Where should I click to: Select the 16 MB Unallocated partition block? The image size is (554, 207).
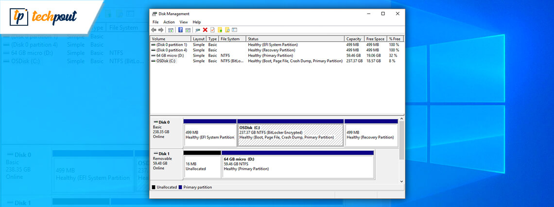click(202, 166)
